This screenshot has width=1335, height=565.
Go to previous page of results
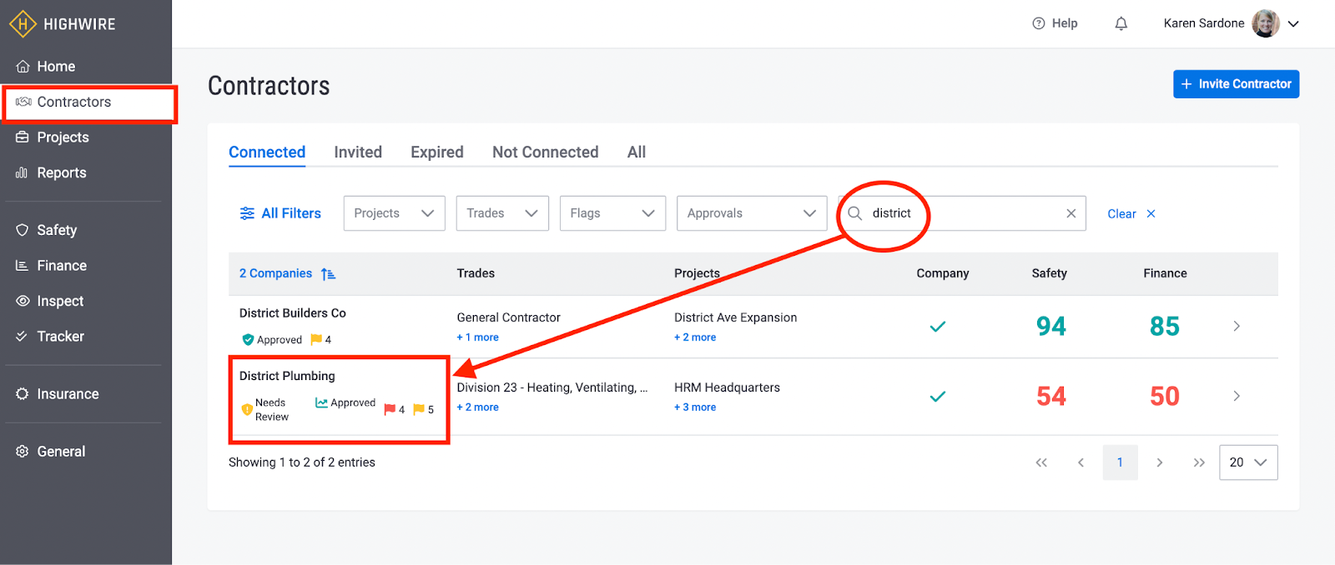click(1081, 462)
